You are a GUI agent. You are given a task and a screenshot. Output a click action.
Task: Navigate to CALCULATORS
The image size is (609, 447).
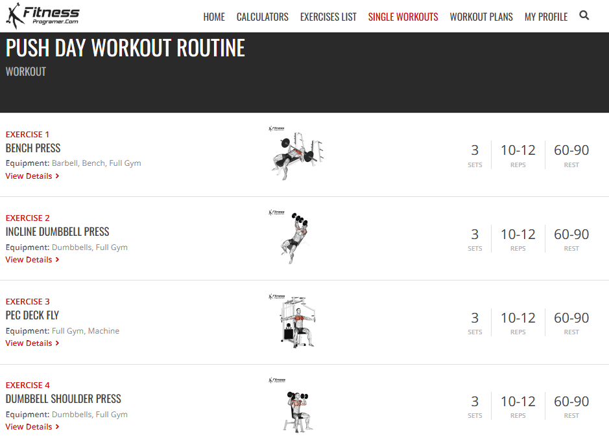(x=262, y=17)
